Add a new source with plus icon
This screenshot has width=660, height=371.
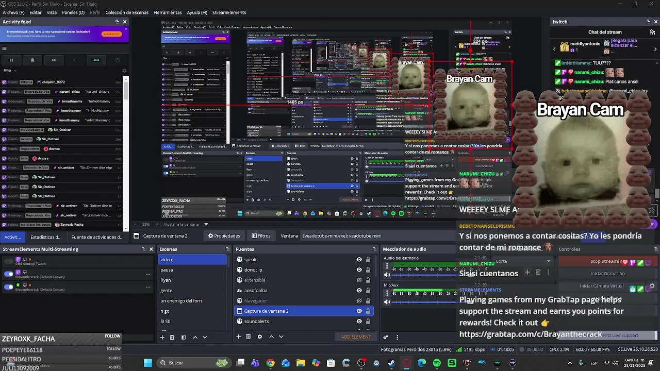[238, 336]
